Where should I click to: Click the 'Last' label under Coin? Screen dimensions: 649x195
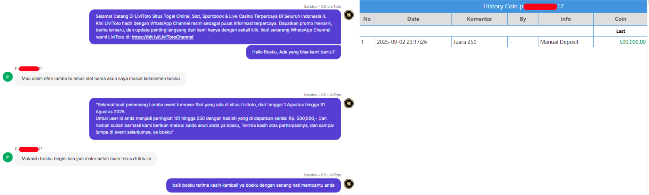click(x=621, y=31)
